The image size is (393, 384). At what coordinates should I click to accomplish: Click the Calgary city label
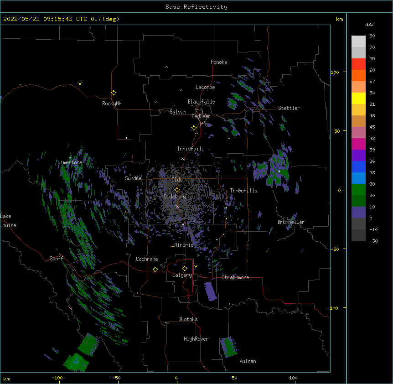(x=182, y=275)
